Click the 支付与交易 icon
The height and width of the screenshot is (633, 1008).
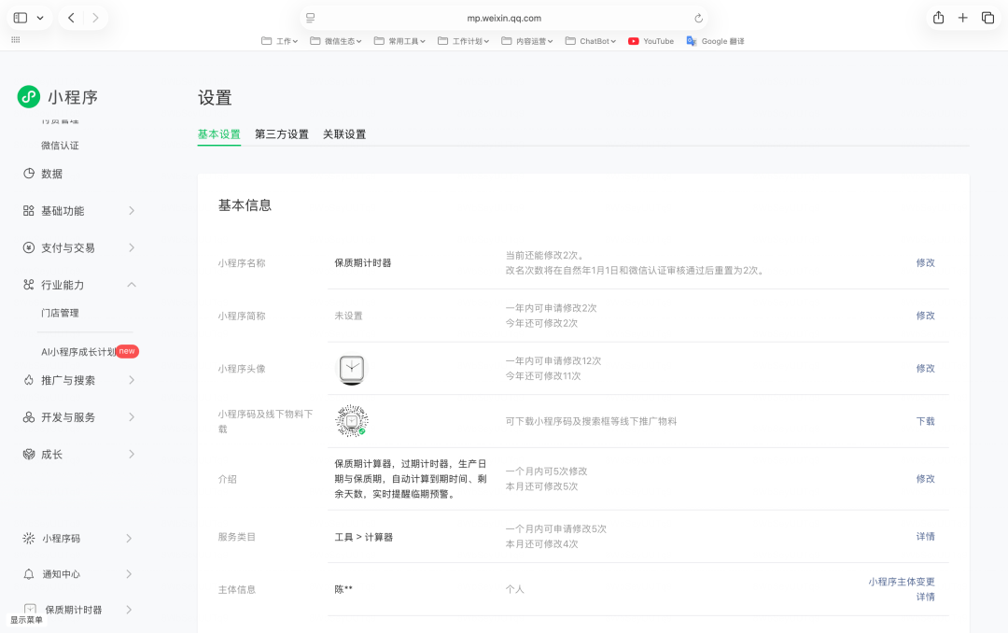click(27, 247)
